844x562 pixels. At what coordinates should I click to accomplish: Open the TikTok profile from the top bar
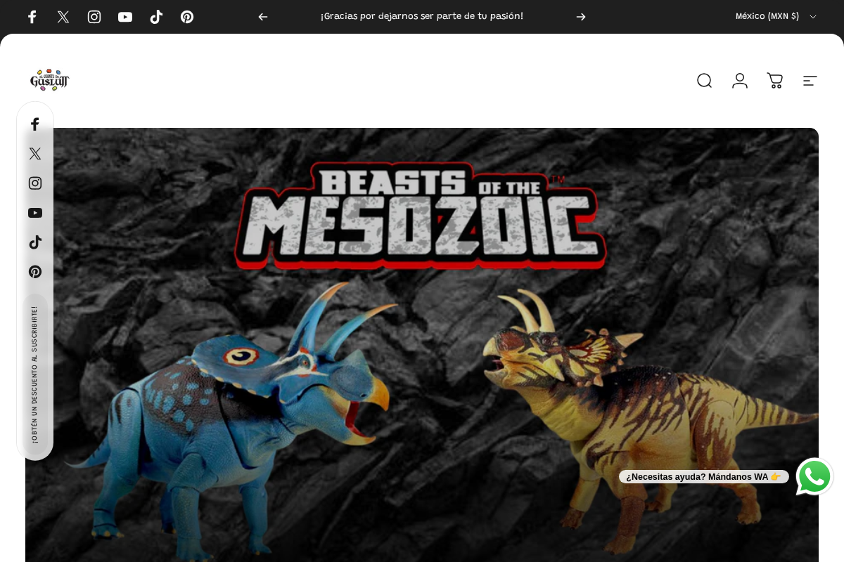pyautogui.click(x=156, y=17)
